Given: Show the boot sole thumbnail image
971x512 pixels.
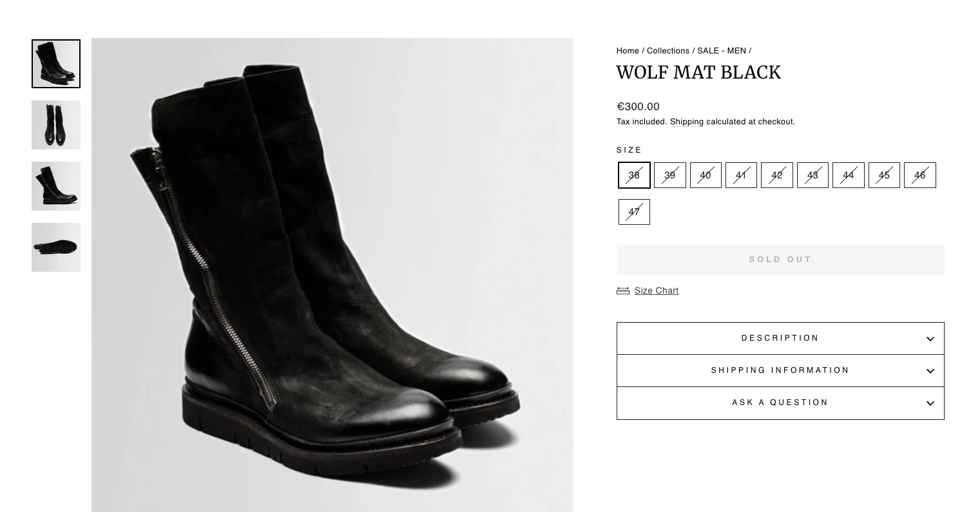Looking at the screenshot, I should tap(56, 247).
